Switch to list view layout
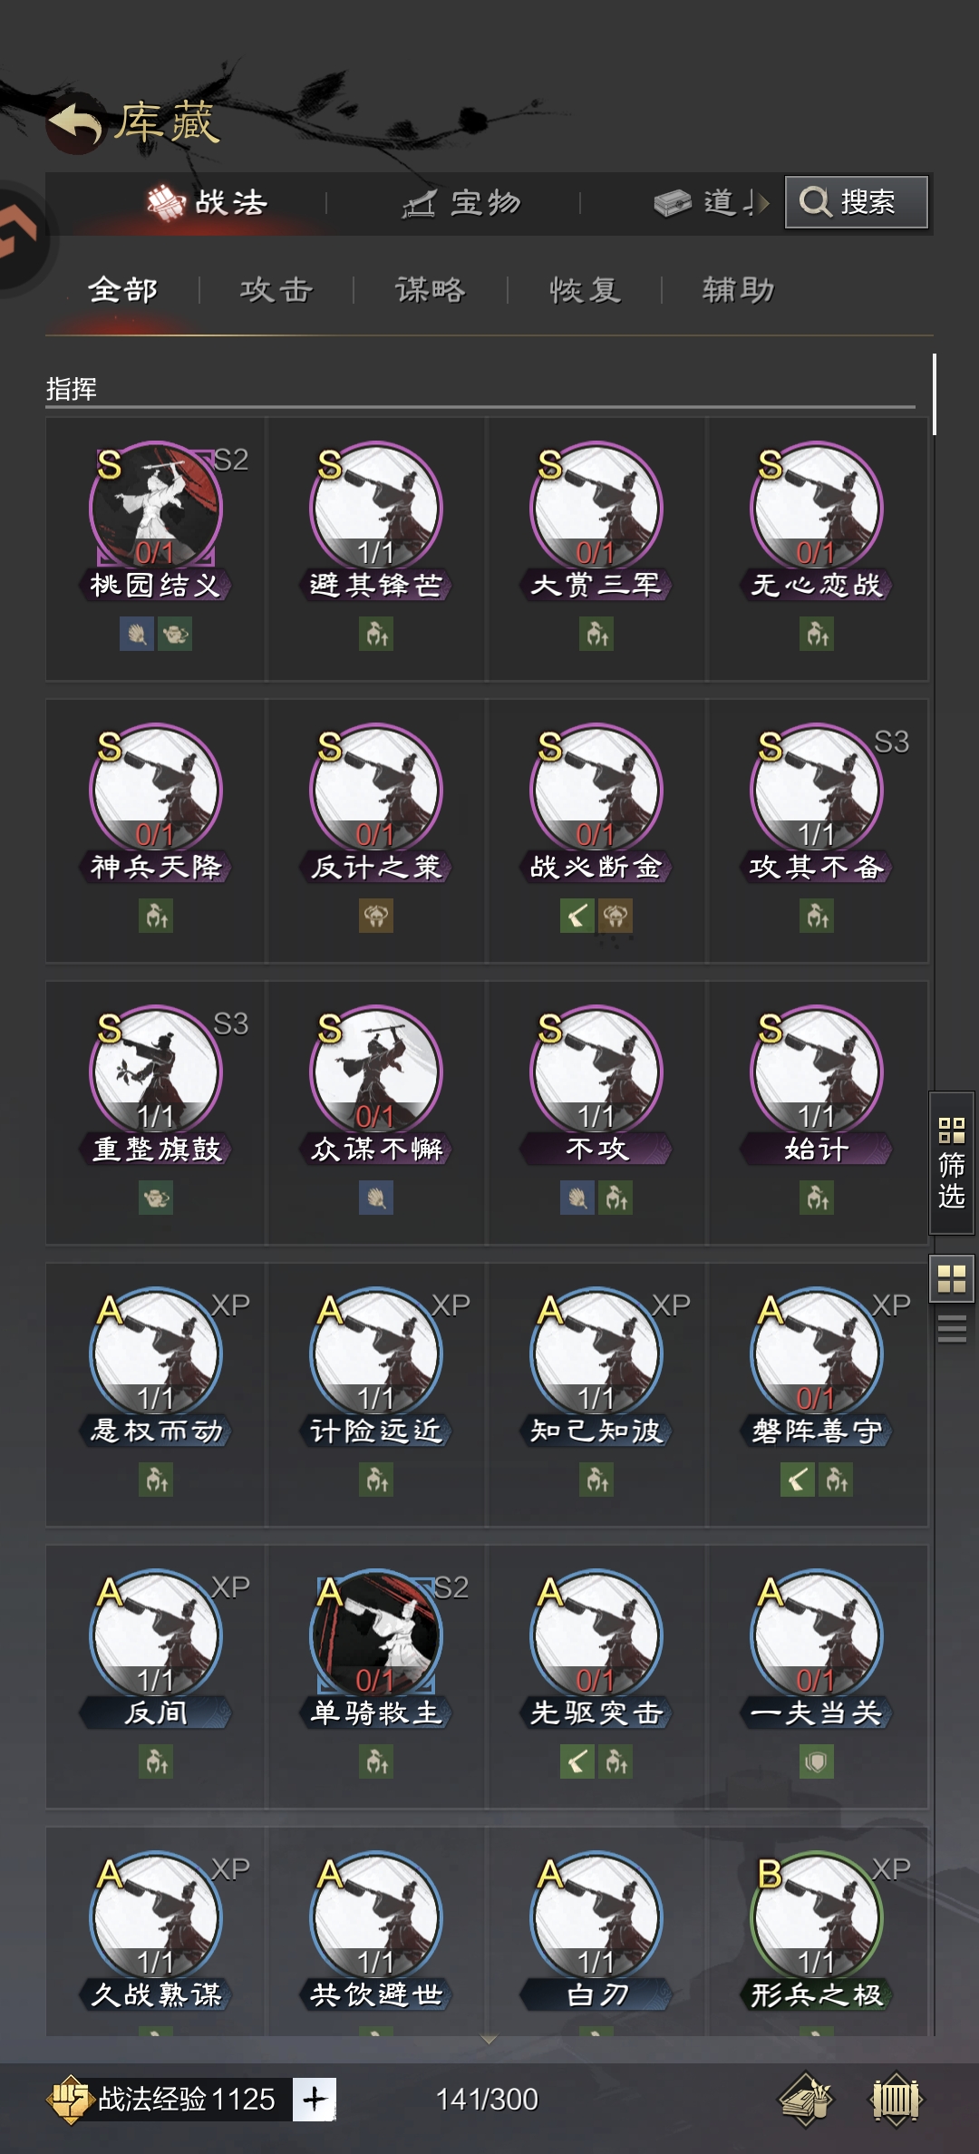This screenshot has width=979, height=2154. pos(952,1329)
